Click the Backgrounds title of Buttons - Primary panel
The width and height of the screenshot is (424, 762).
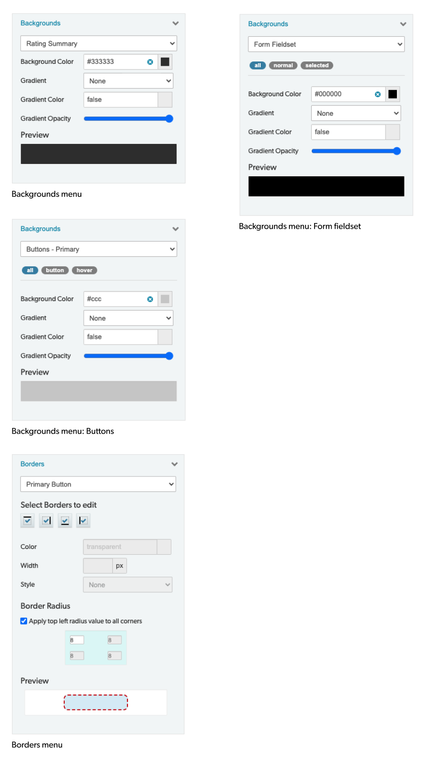[x=40, y=229]
